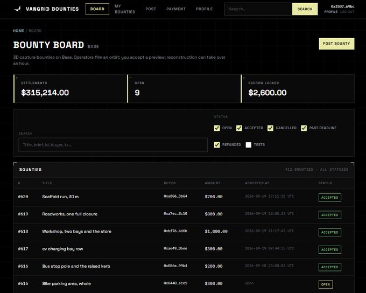
Task: Open the Post nav item
Action: 151,9
